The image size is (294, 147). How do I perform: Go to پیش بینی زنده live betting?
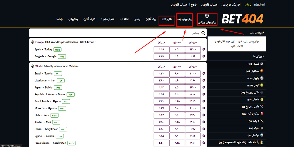tap(185, 19)
